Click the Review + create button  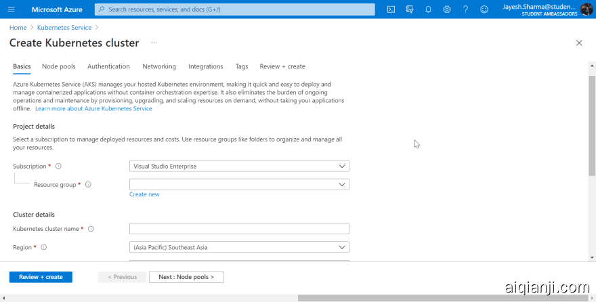click(41, 277)
